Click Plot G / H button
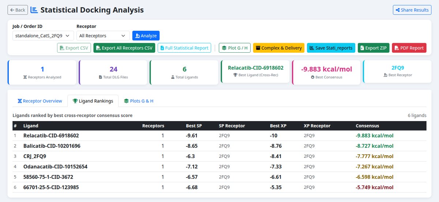 (x=234, y=48)
